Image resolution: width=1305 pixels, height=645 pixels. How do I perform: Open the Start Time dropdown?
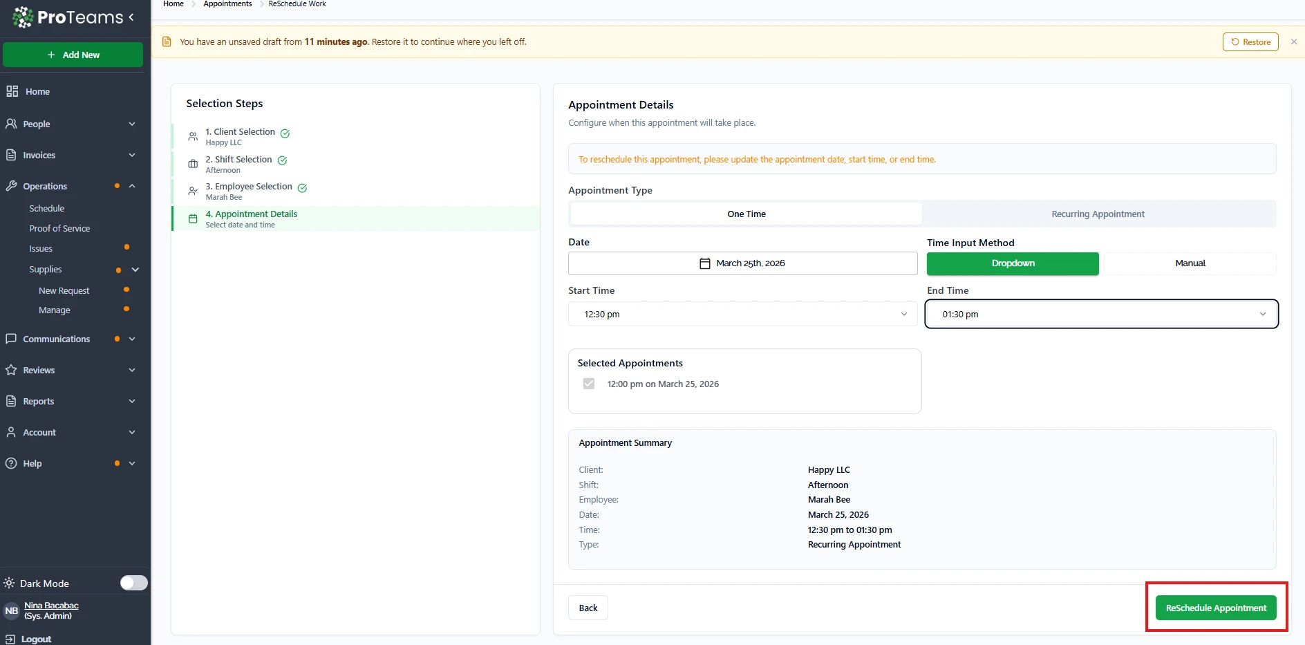[x=742, y=314]
